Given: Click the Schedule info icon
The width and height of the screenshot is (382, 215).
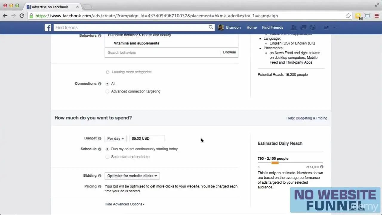Looking at the screenshot, I should (x=100, y=149).
